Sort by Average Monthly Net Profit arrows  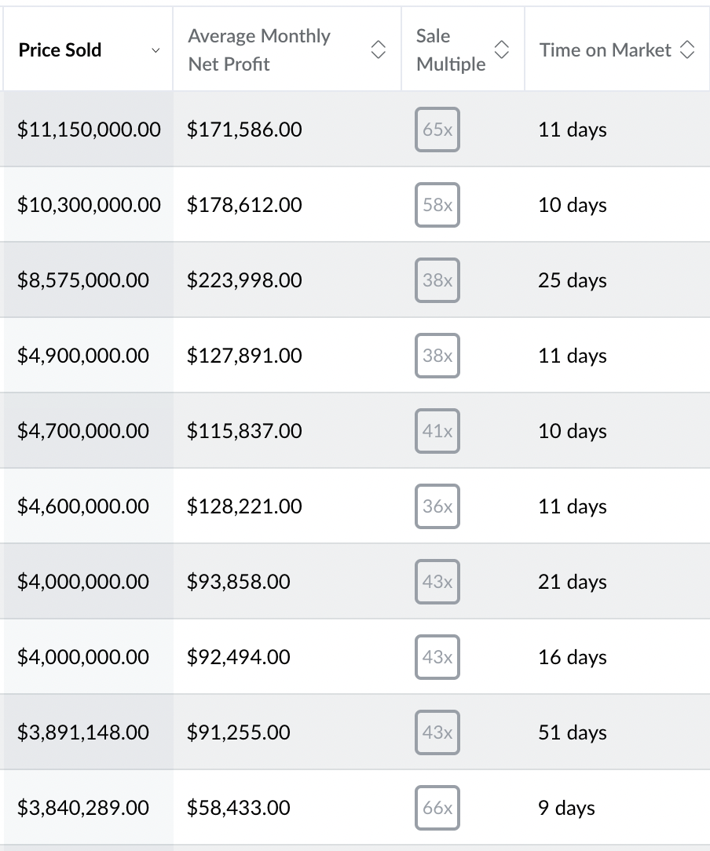378,50
